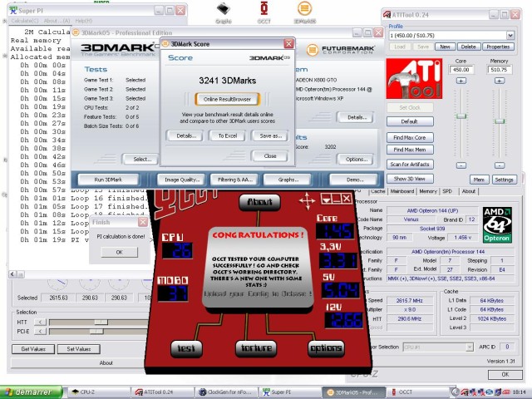This screenshot has width=532, height=399.
Task: Click the PCI-E slider in ClockGen
Action: coord(96,331)
